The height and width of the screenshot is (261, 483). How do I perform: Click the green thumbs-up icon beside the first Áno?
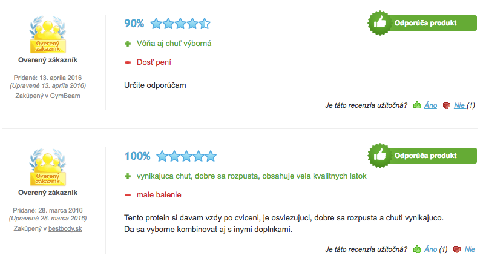coord(417,105)
